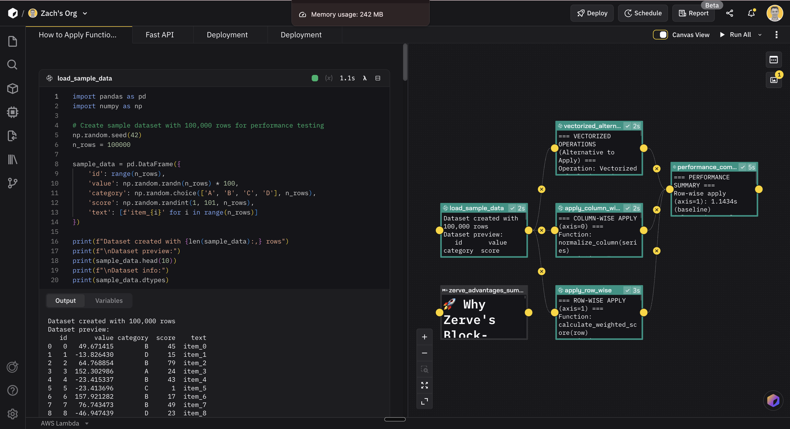Select the apply_row_wise canvas block
Image resolution: width=790 pixels, height=429 pixels.
tap(599, 313)
